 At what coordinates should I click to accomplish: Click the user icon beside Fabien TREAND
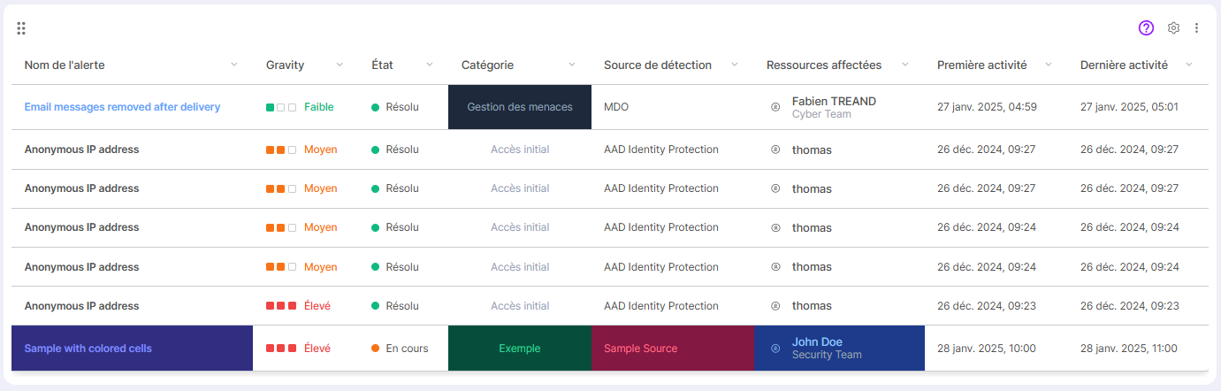pyautogui.click(x=775, y=107)
